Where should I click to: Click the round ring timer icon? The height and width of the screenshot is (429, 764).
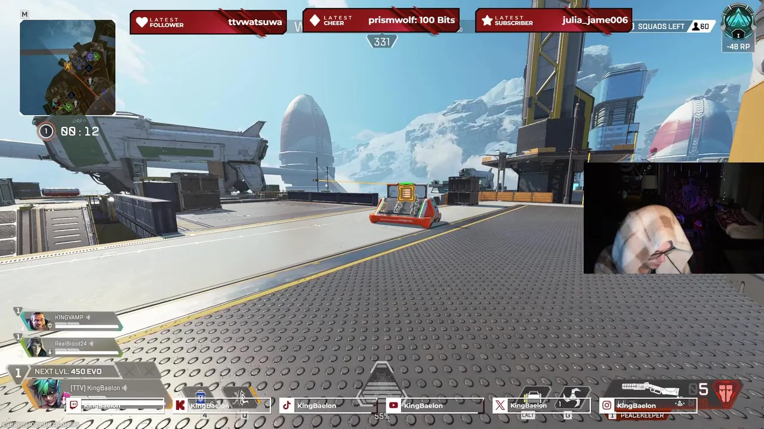point(46,131)
